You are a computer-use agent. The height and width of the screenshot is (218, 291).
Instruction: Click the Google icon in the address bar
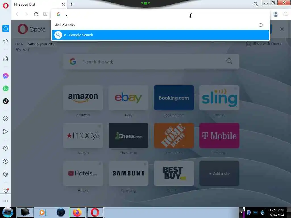[59, 14]
